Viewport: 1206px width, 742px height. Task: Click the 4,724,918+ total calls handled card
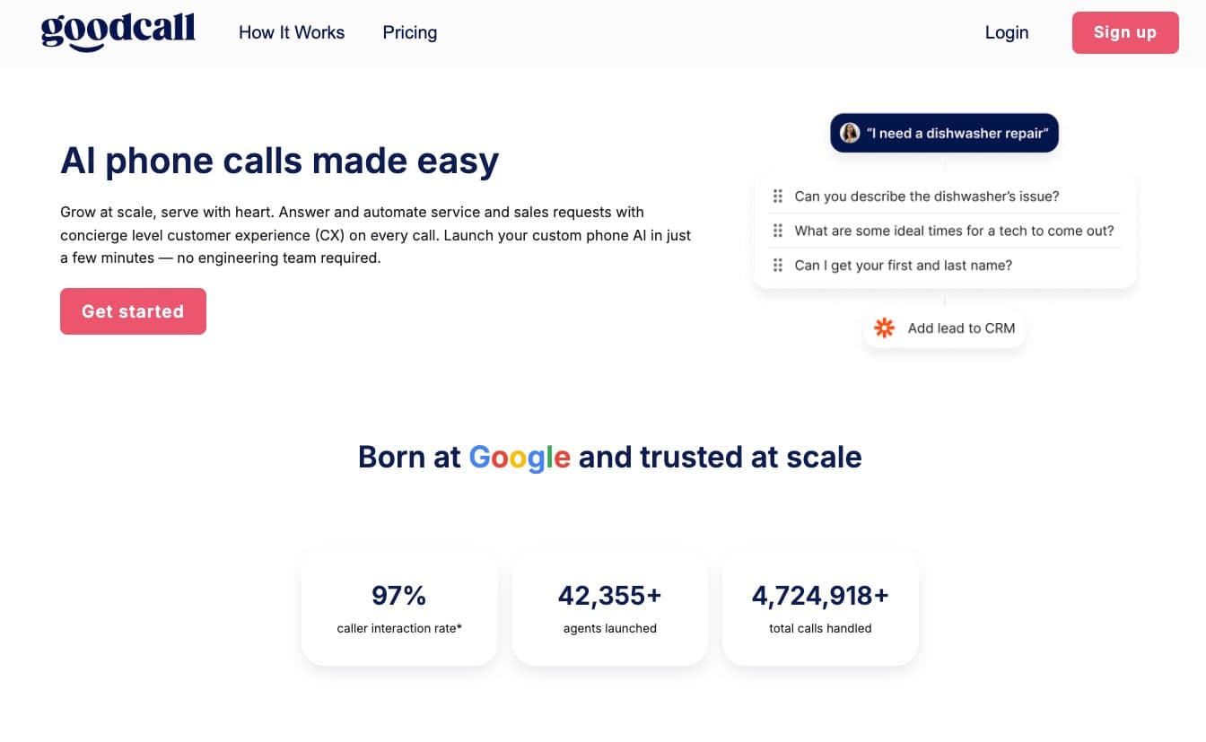pyautogui.click(x=820, y=607)
